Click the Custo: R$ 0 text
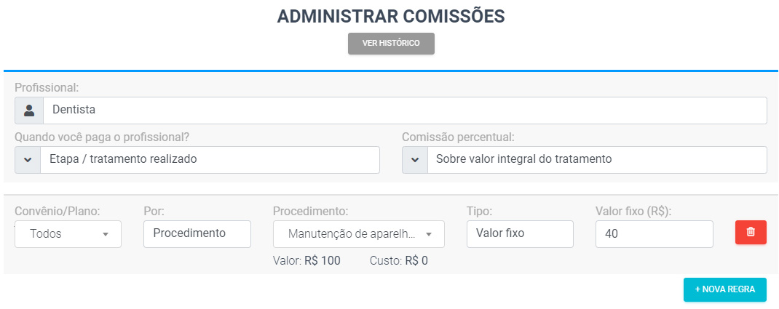779x309 pixels. click(398, 261)
